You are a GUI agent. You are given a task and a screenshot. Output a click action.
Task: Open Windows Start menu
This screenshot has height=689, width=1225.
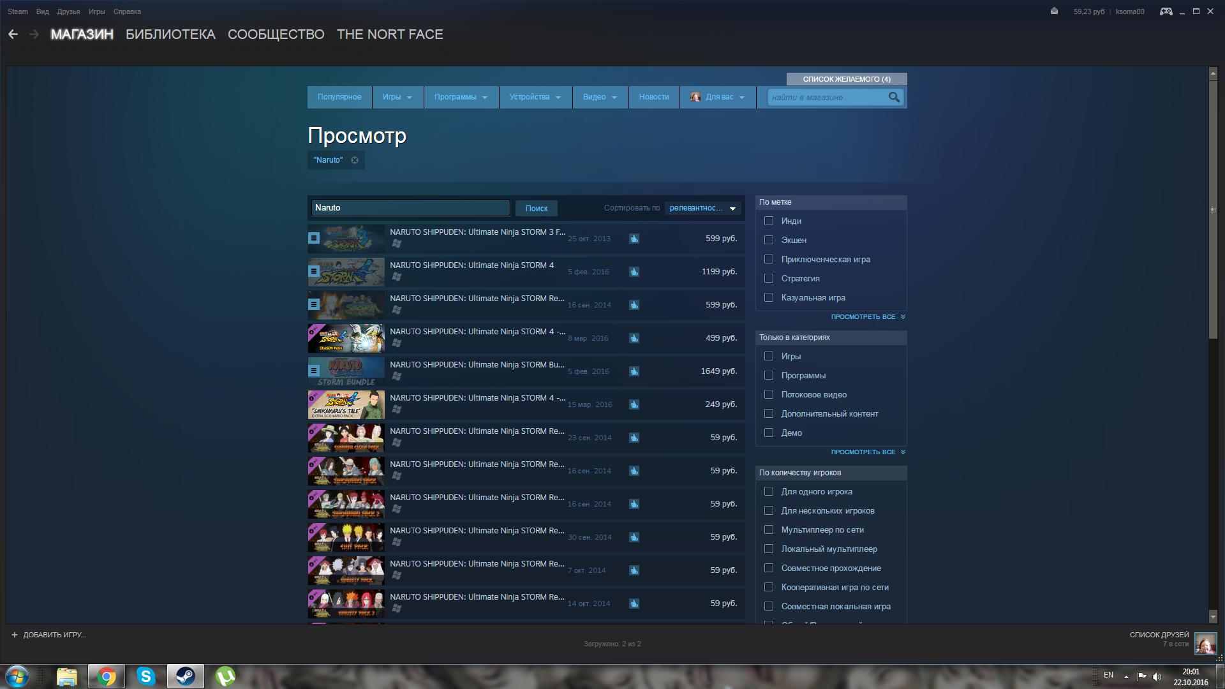point(17,676)
